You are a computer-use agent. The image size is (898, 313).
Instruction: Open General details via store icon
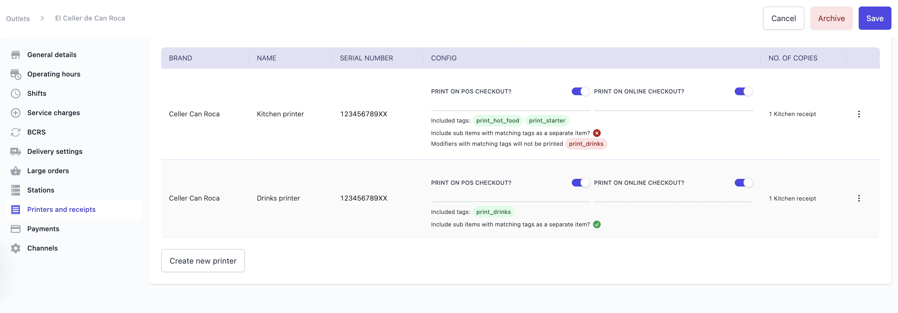coord(15,55)
